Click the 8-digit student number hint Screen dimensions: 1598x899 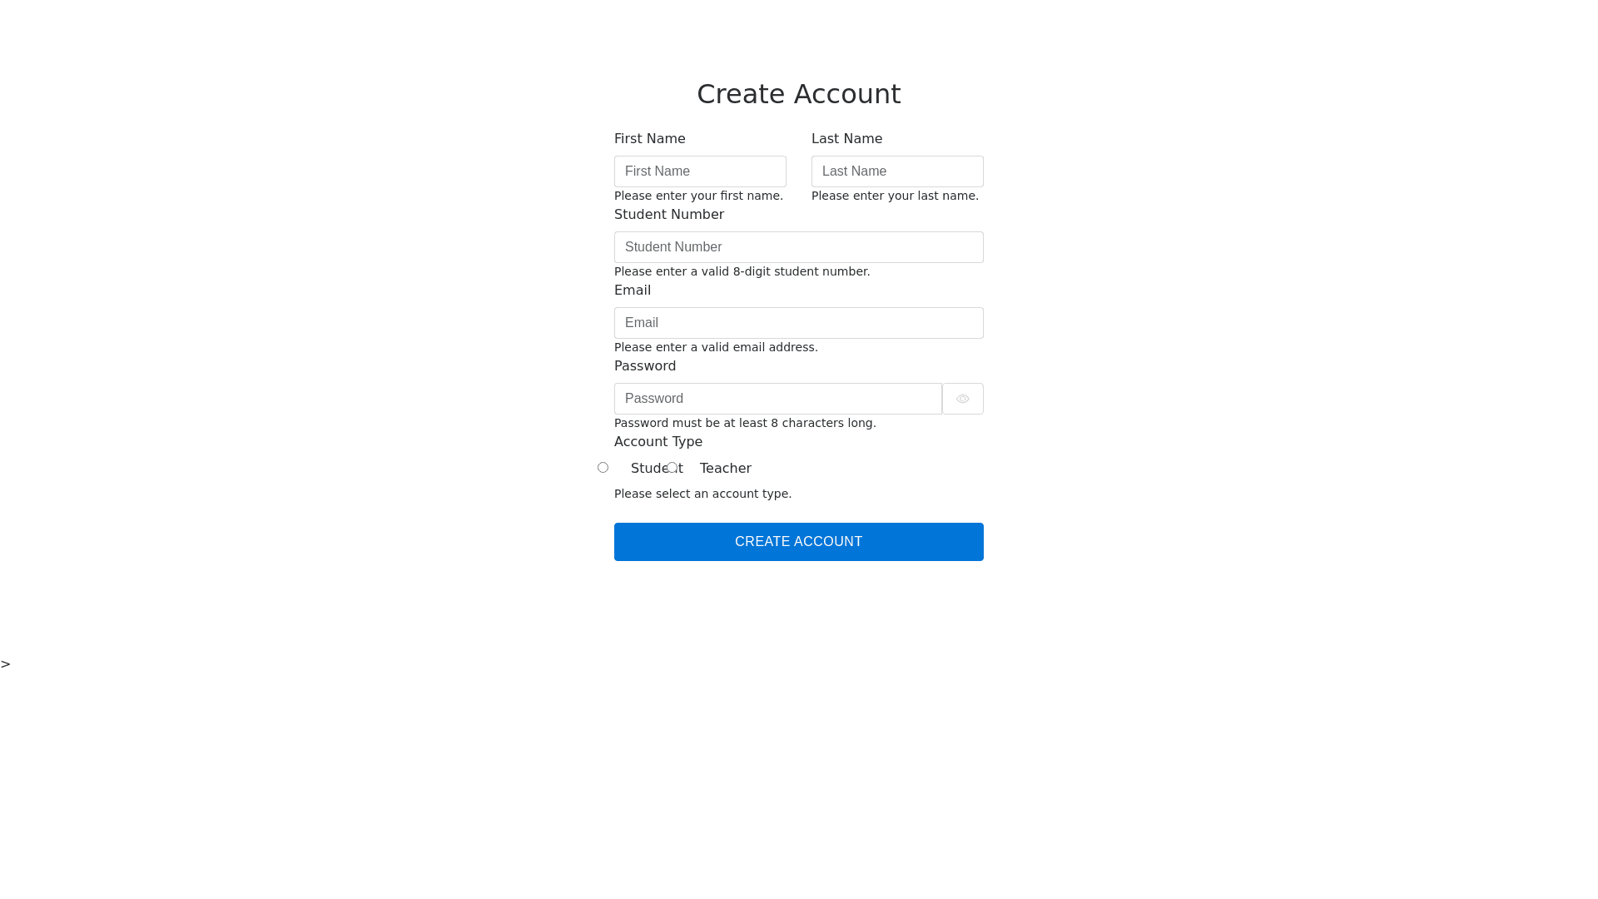point(742,271)
